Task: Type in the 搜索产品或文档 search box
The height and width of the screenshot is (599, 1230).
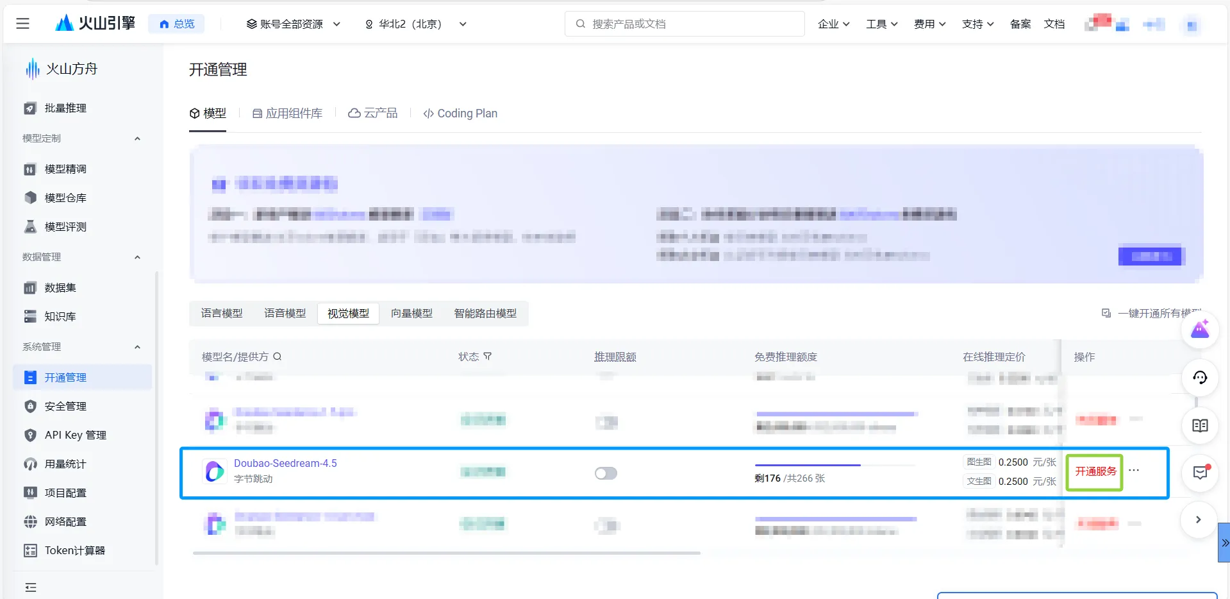Action: pos(684,24)
